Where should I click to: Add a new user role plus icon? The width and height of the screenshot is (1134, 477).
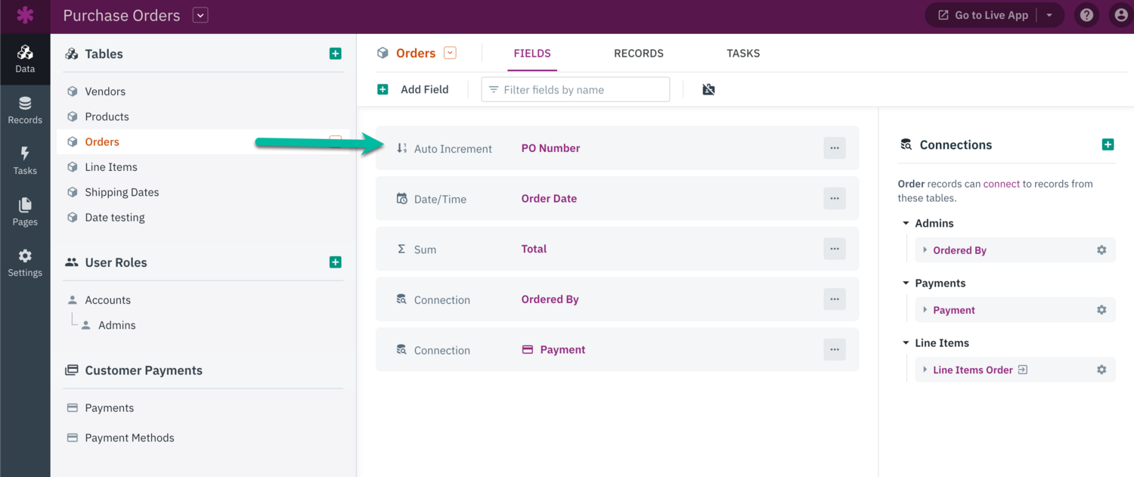click(336, 262)
